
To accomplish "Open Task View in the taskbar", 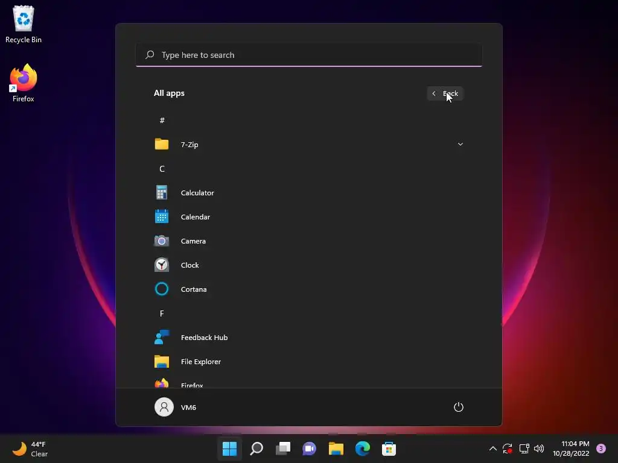I will click(283, 449).
